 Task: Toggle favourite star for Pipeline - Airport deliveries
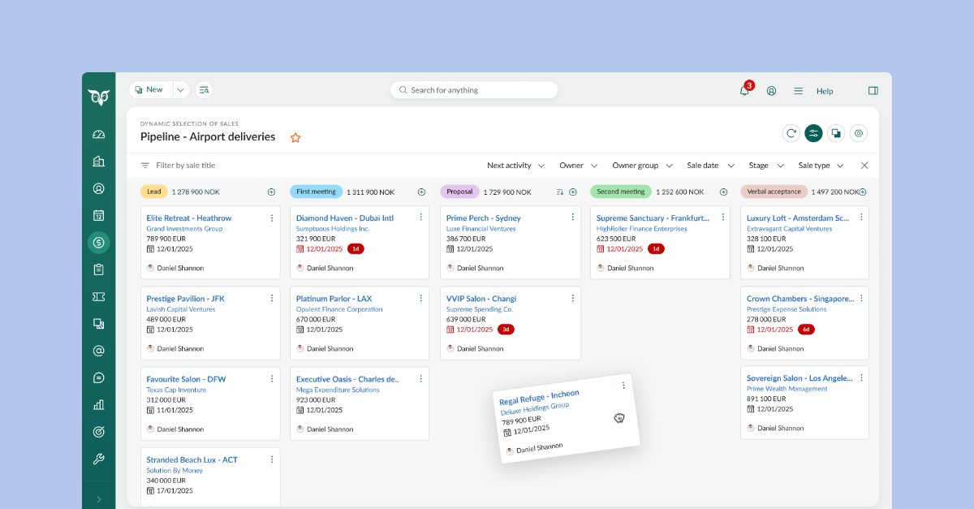pyautogui.click(x=295, y=137)
